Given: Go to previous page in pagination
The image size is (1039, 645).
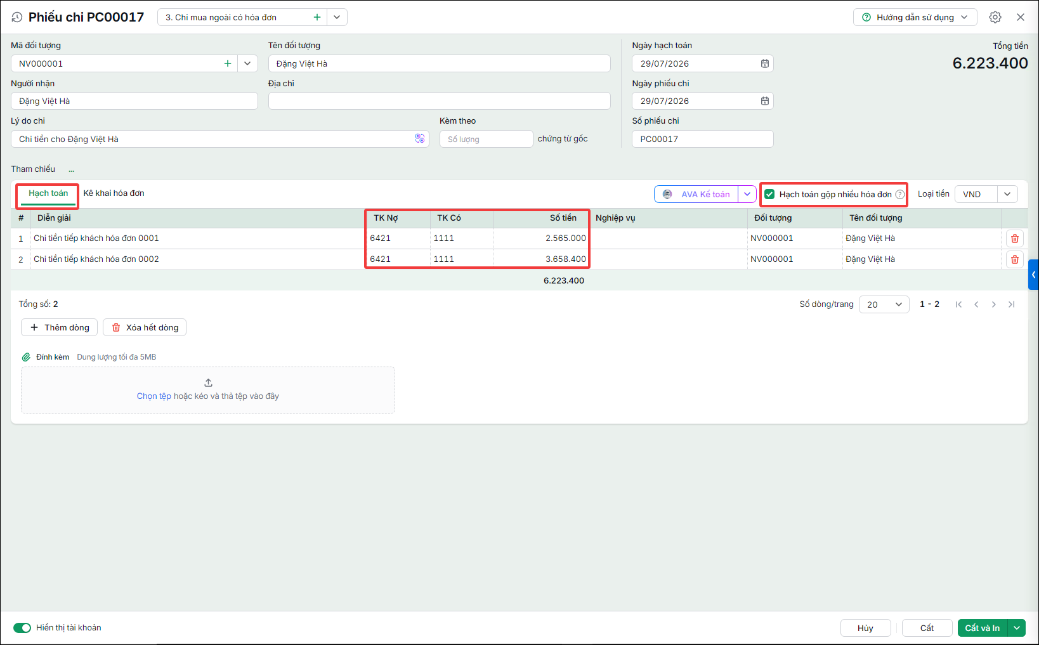Looking at the screenshot, I should click(976, 304).
